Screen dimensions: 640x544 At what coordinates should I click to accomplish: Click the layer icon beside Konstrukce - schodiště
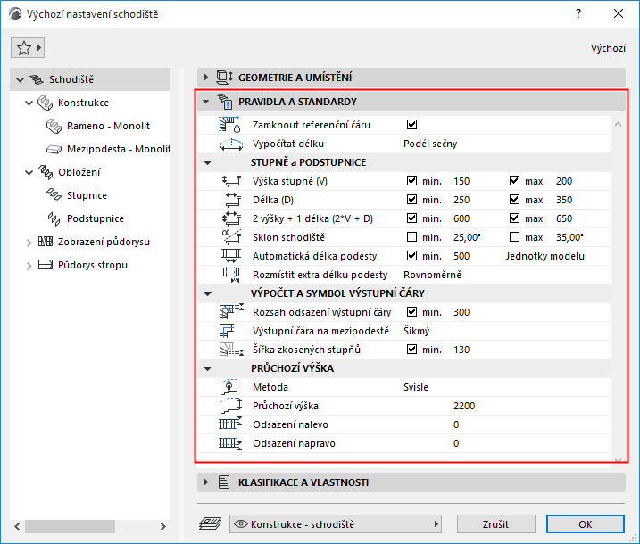click(x=210, y=524)
